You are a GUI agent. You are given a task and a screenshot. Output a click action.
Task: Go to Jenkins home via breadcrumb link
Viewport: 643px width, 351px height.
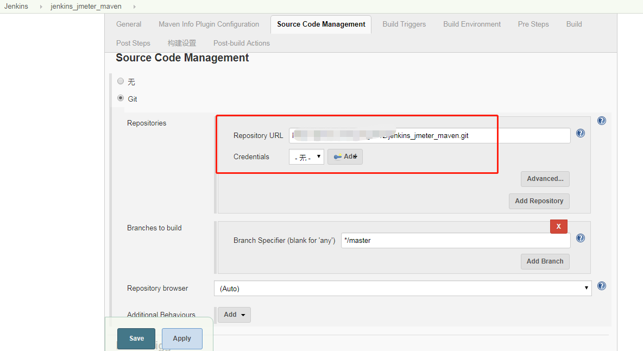(x=16, y=7)
